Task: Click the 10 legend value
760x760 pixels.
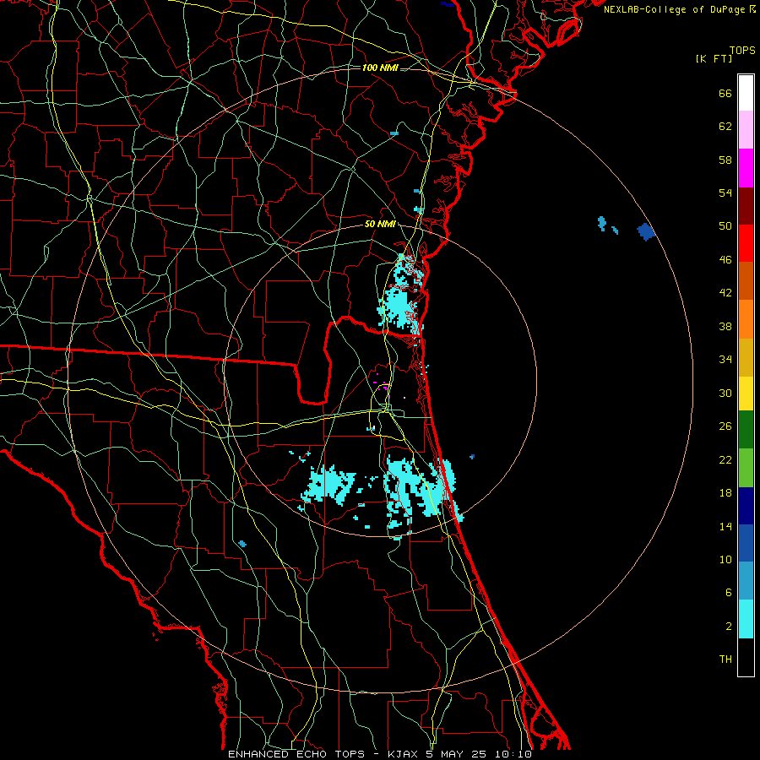Action: click(725, 560)
